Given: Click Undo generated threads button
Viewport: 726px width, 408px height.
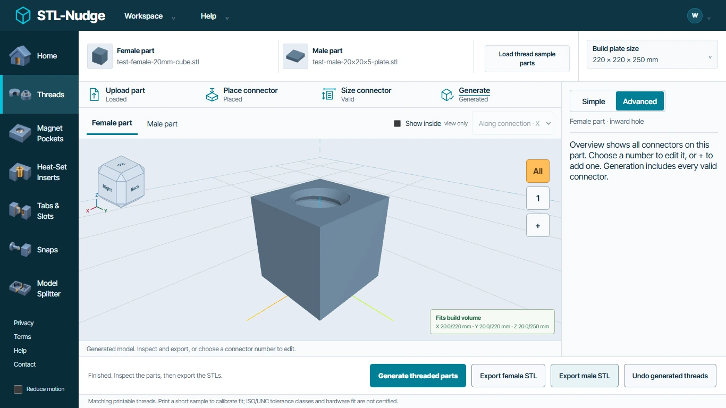Looking at the screenshot, I should pyautogui.click(x=670, y=376).
